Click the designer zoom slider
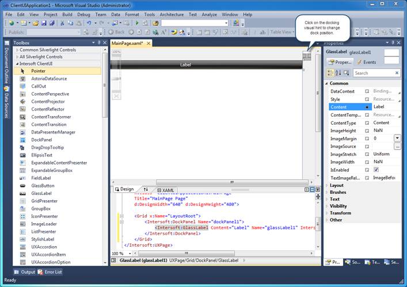The height and width of the screenshot is (287, 407). 116,79
